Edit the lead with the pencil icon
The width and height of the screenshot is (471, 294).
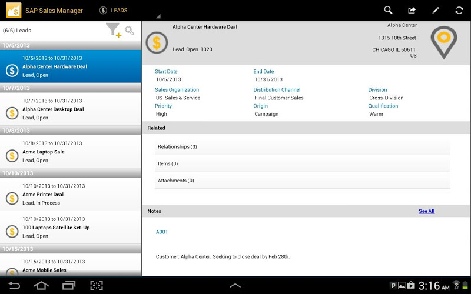(436, 11)
